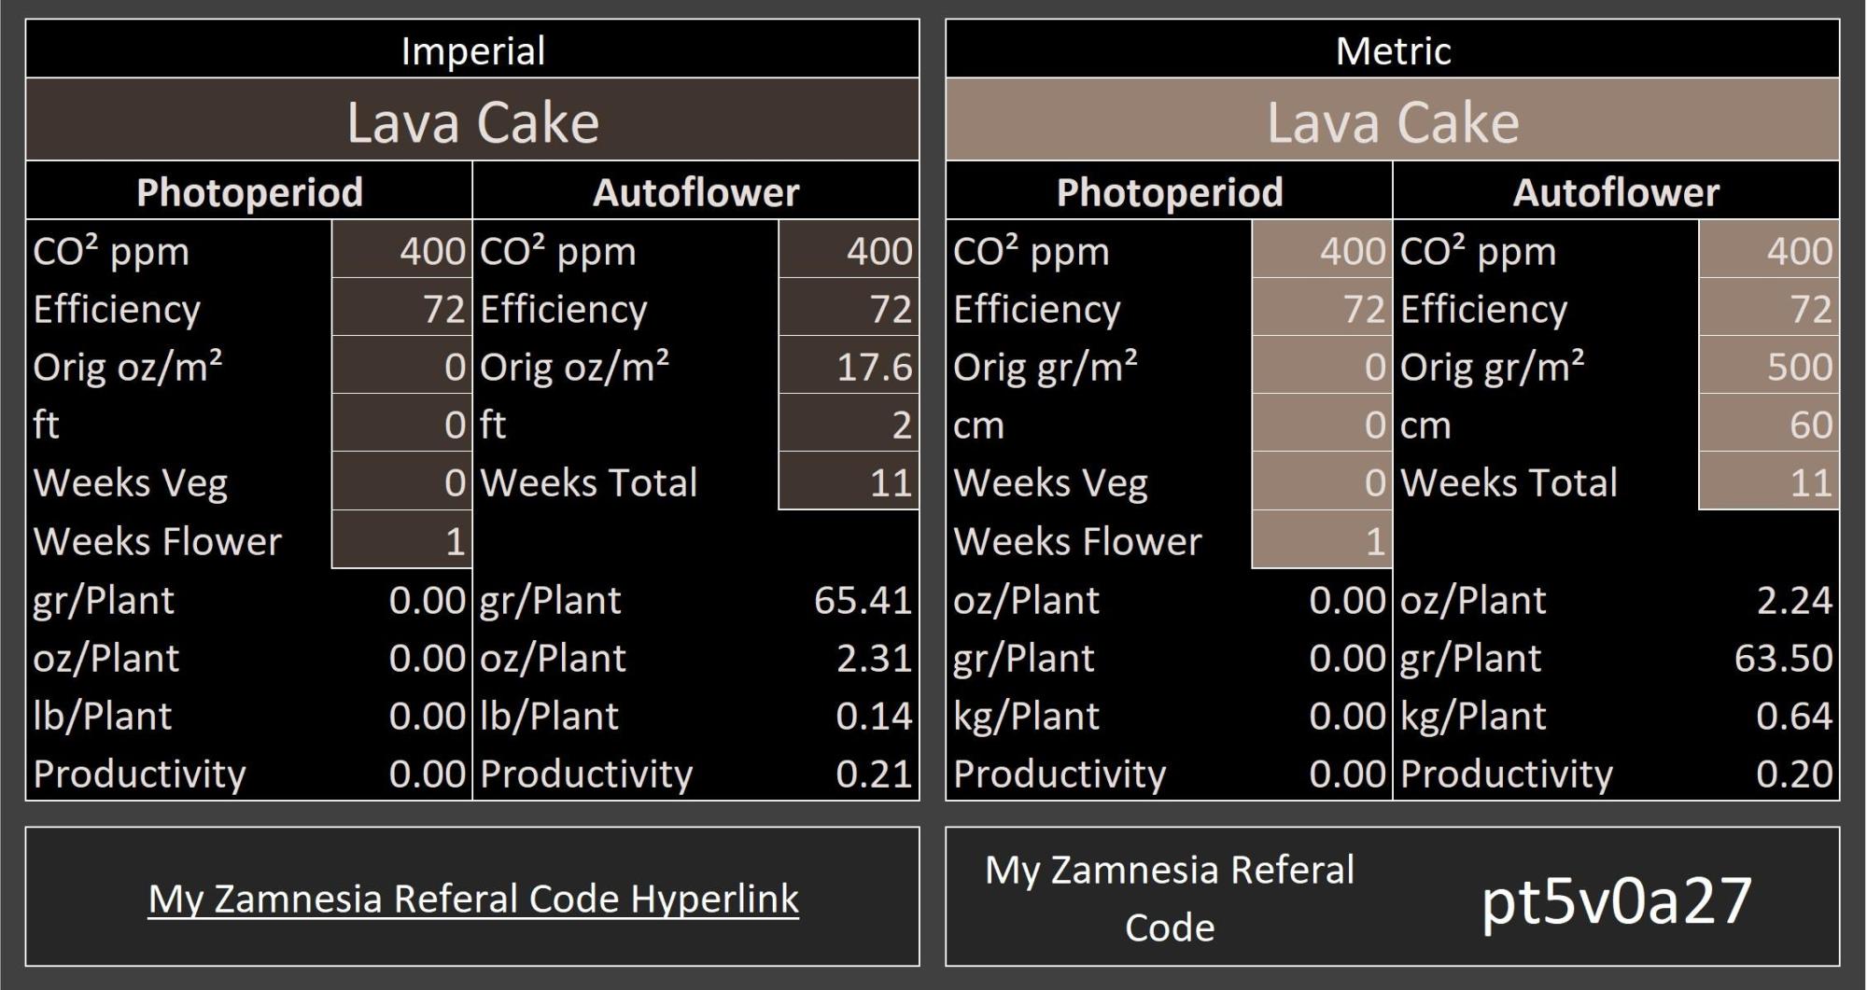Select the Imperial section header
Screen dimensions: 1867x990
point(472,50)
